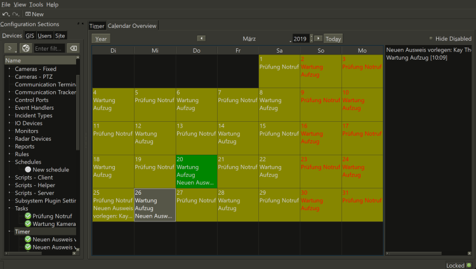
Task: Open the Tools menu
Action: 36,4
